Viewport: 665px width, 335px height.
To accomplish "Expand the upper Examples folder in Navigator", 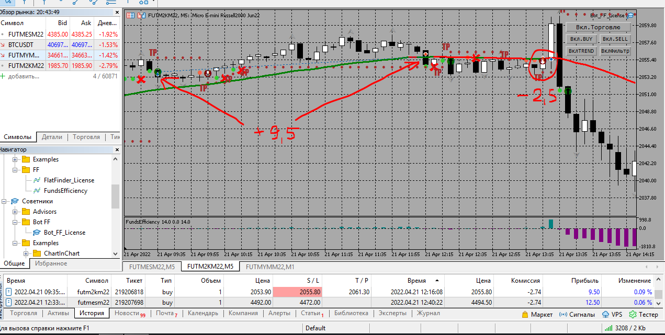I will pos(15,159).
